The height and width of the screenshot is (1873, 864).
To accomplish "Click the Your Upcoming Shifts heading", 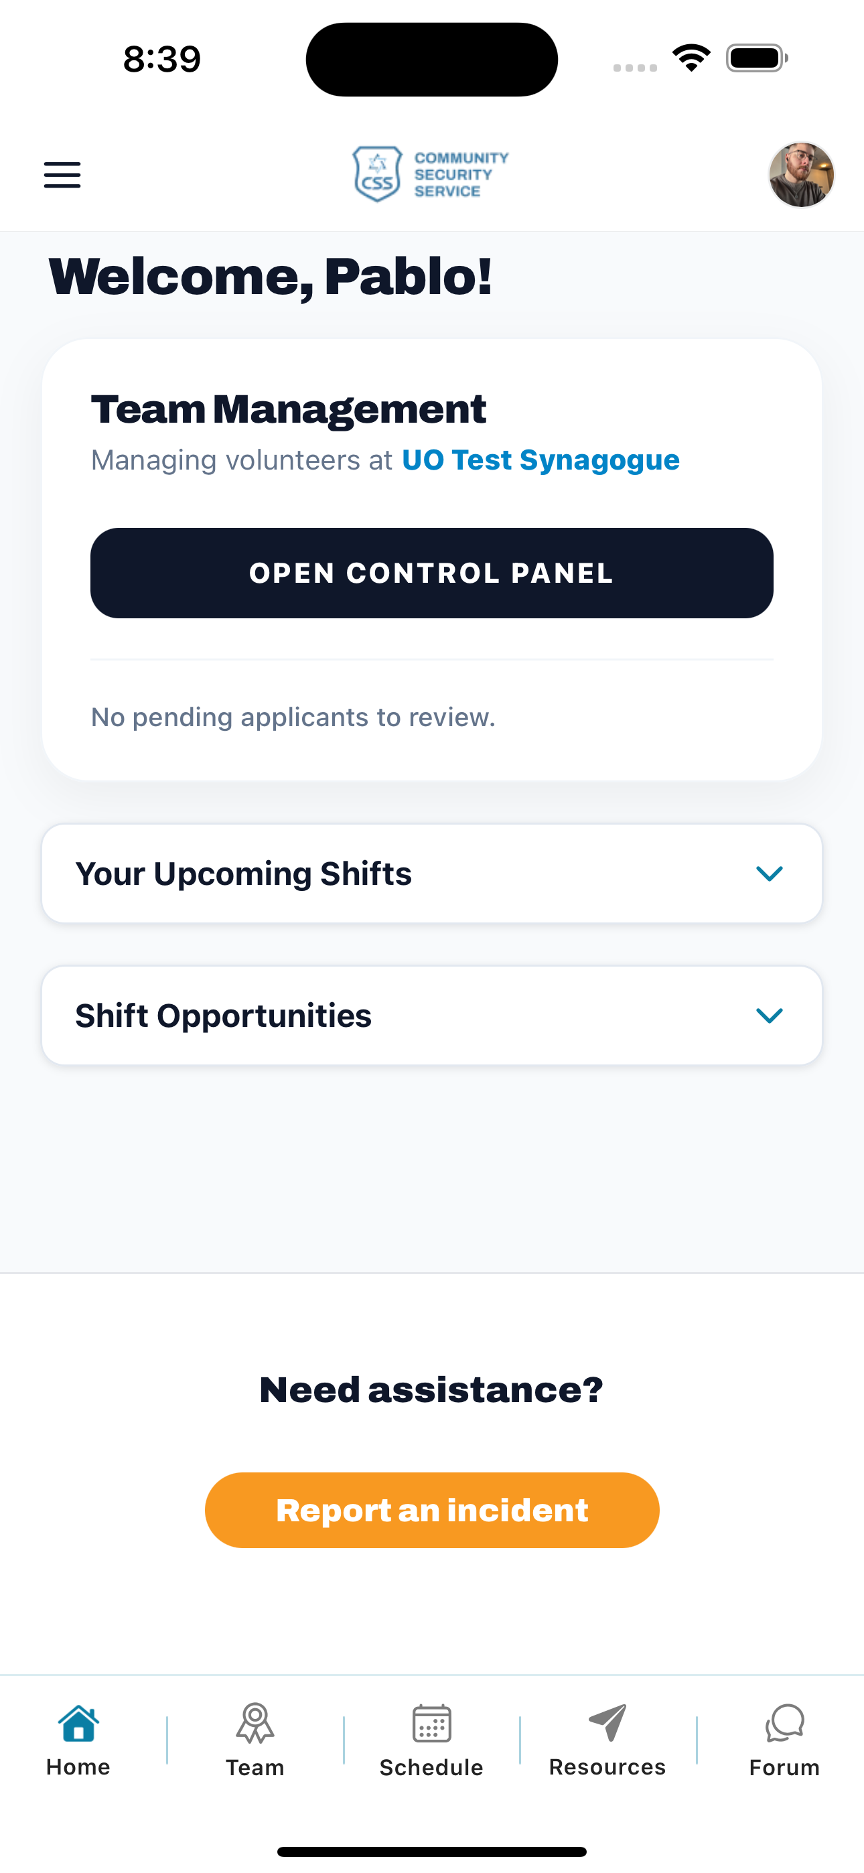I will point(244,874).
